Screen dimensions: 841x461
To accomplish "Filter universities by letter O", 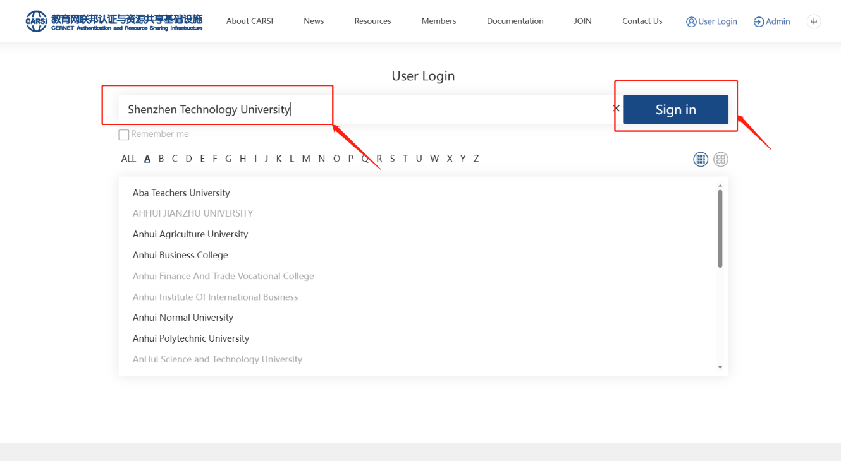I will click(x=336, y=159).
